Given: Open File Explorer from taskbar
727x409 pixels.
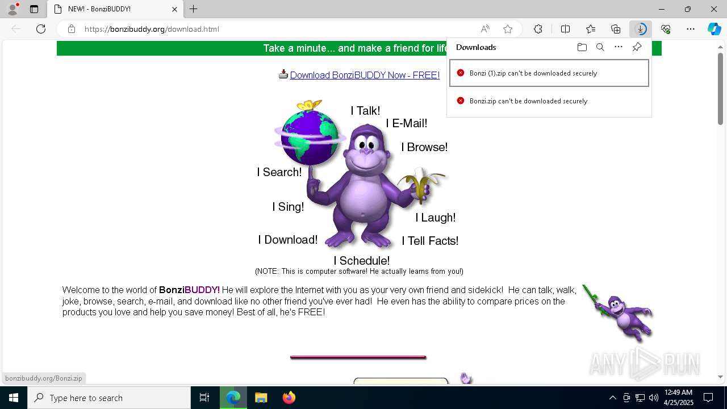Looking at the screenshot, I should (261, 398).
